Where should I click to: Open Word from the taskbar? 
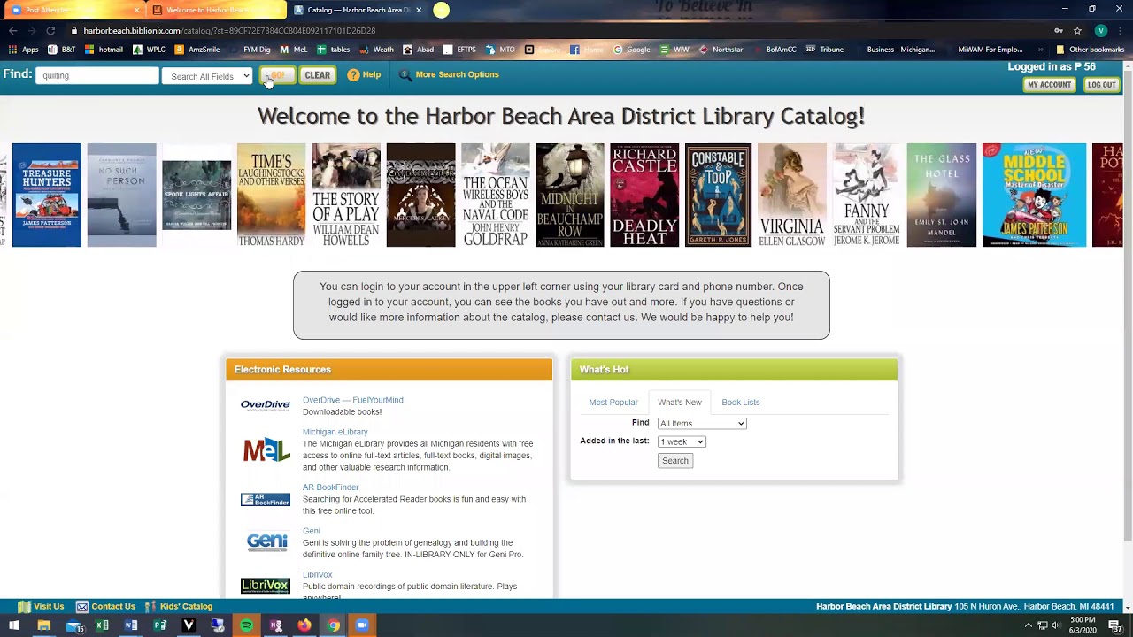[x=131, y=625]
